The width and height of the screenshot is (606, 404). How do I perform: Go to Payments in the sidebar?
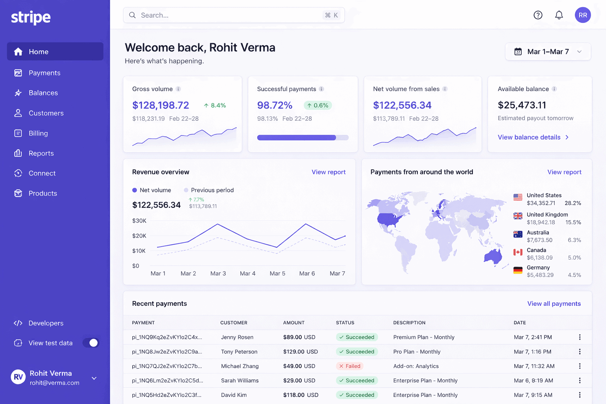click(x=44, y=73)
